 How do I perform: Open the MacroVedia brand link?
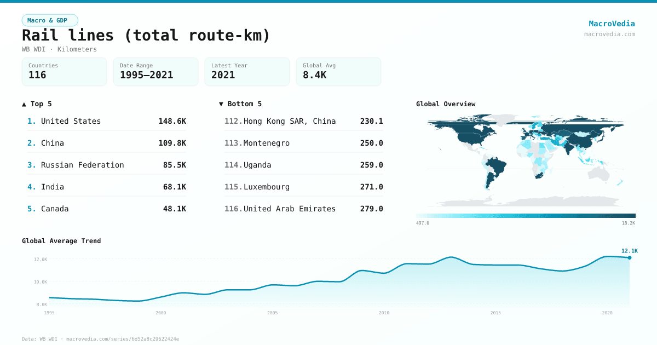click(x=612, y=24)
